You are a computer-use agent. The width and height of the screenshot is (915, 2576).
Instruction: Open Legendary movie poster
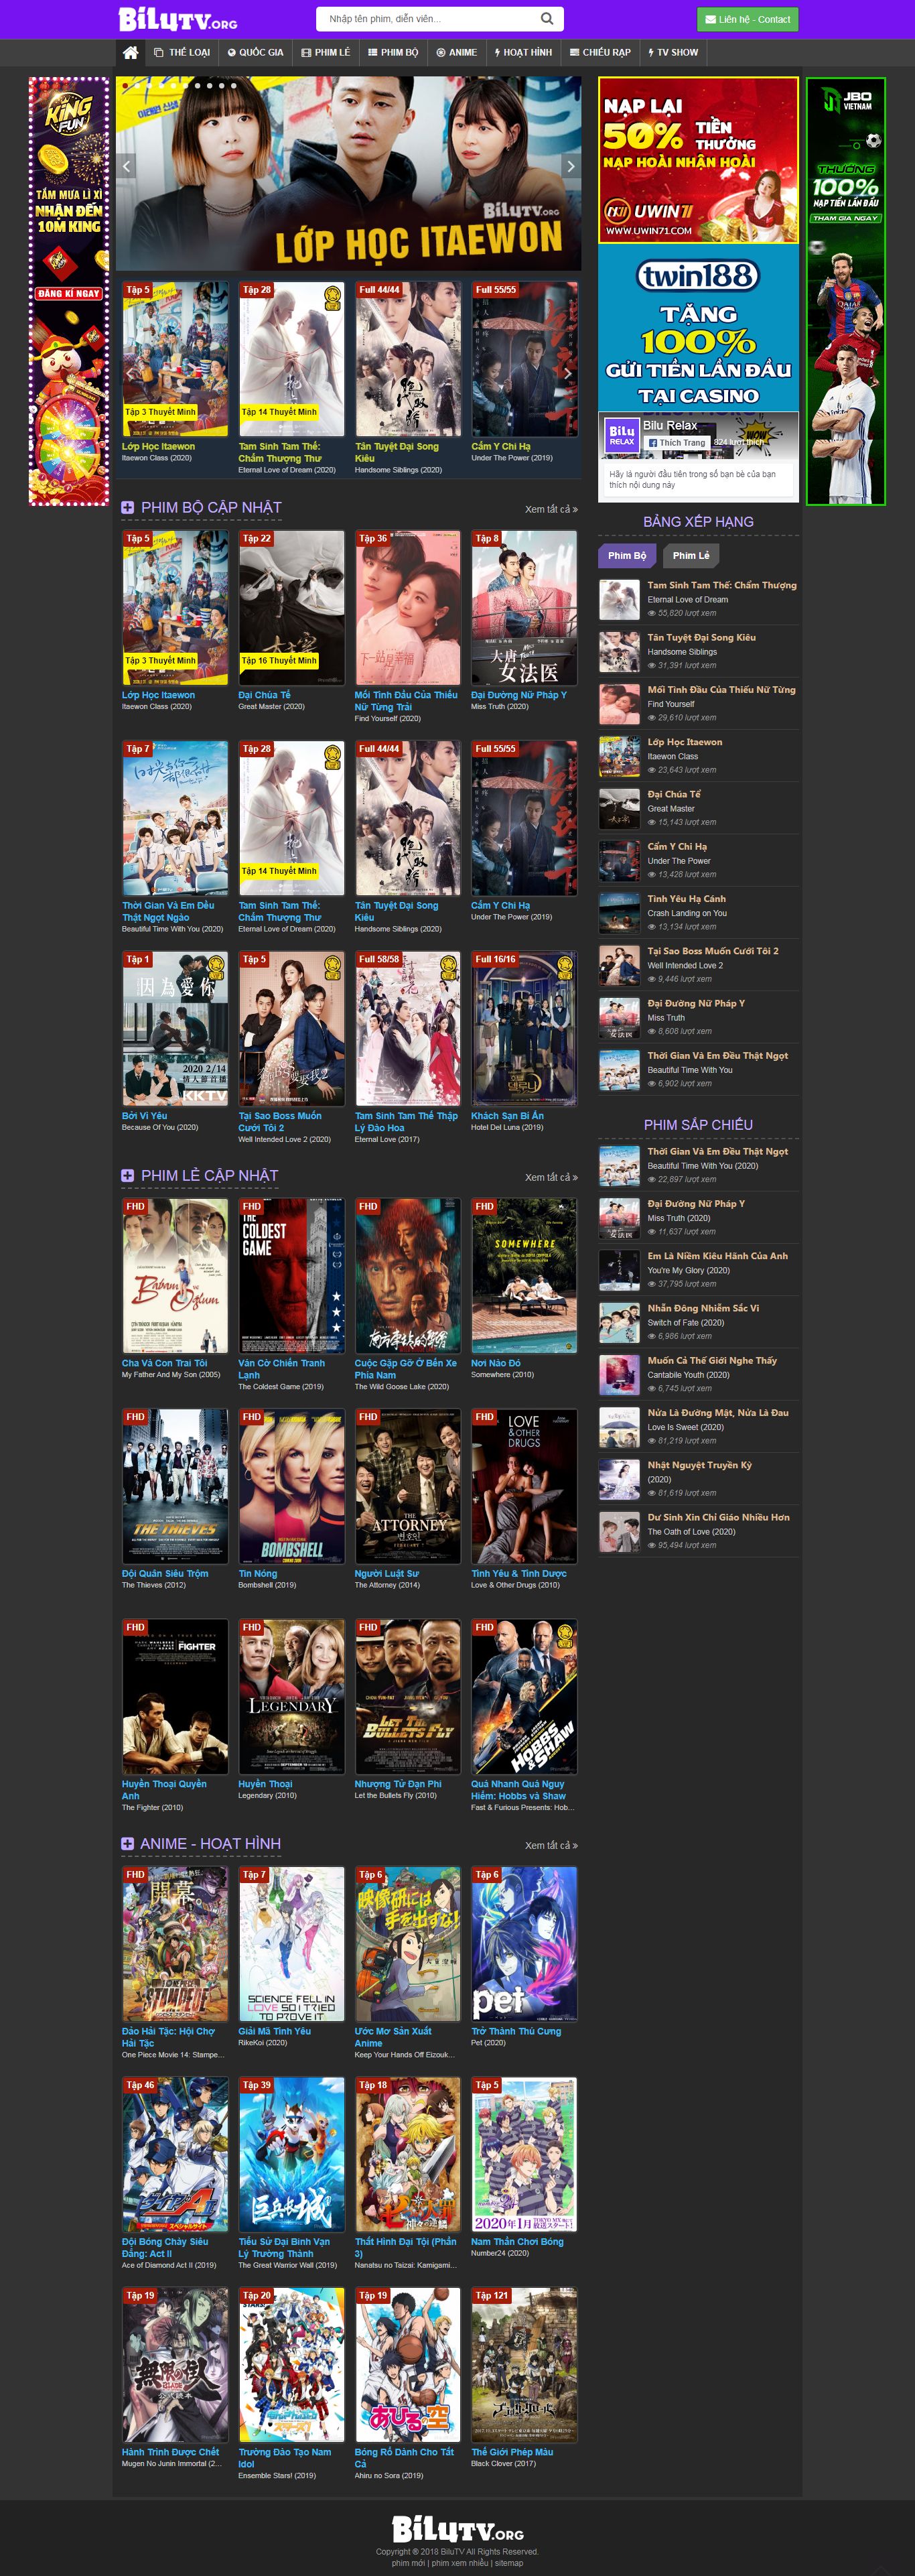(291, 1697)
